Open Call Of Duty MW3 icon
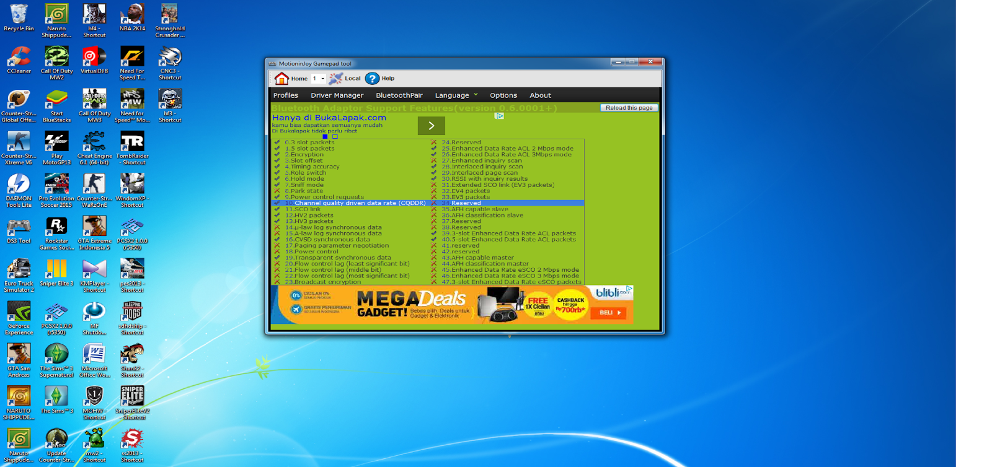The height and width of the screenshot is (467, 992). (x=94, y=106)
